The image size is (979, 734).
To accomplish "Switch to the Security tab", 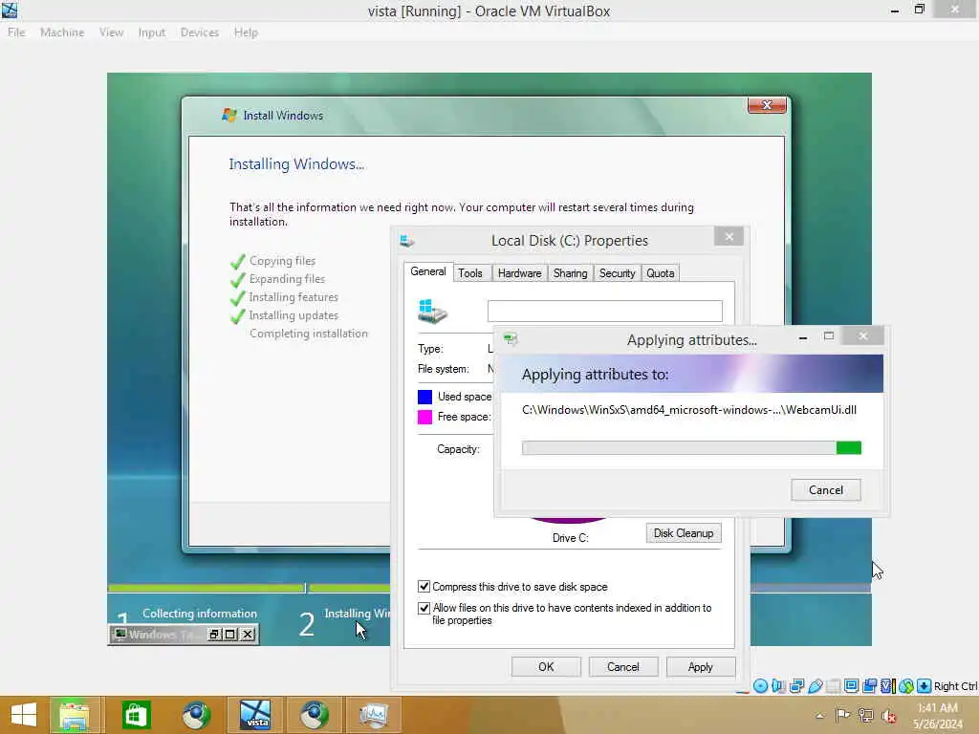I will coord(617,273).
